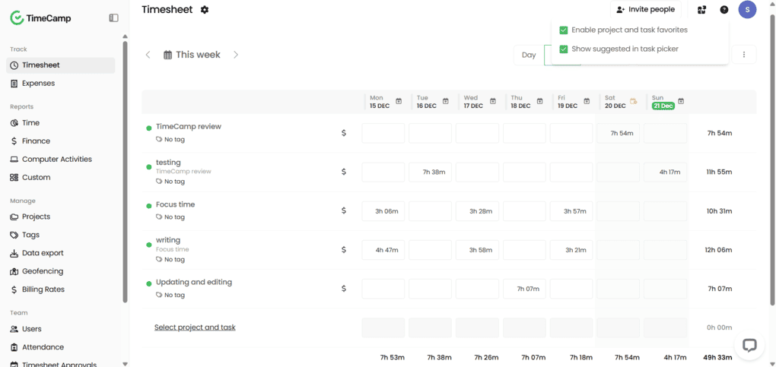Switch to Day view tab

529,55
